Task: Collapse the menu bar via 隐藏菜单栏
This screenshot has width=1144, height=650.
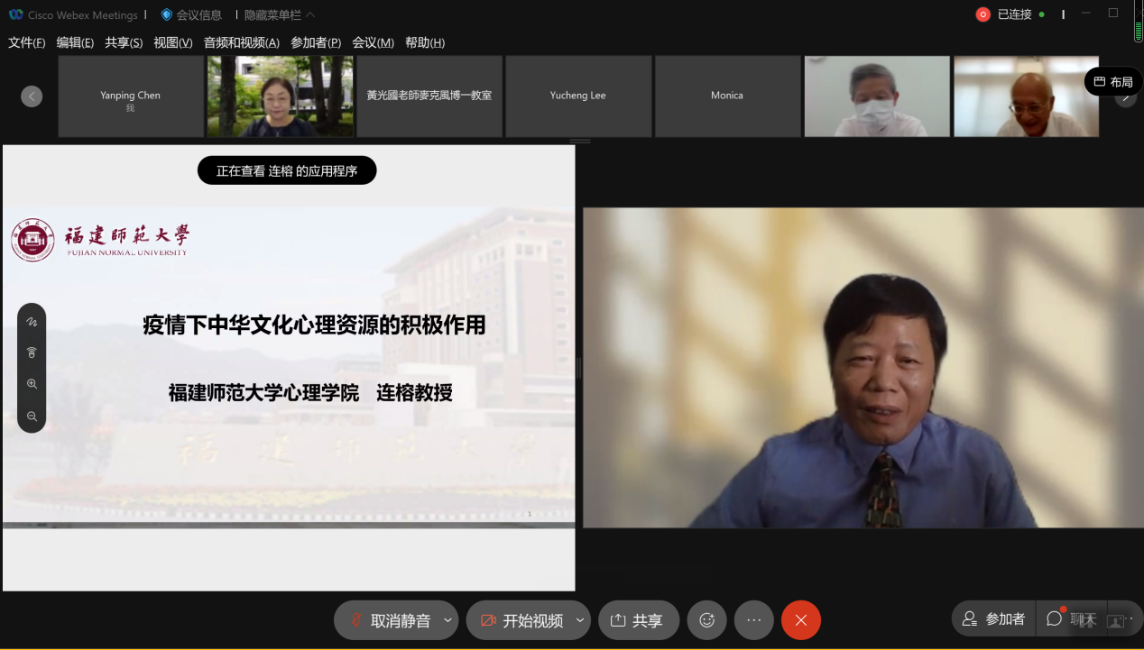Action: (x=280, y=15)
